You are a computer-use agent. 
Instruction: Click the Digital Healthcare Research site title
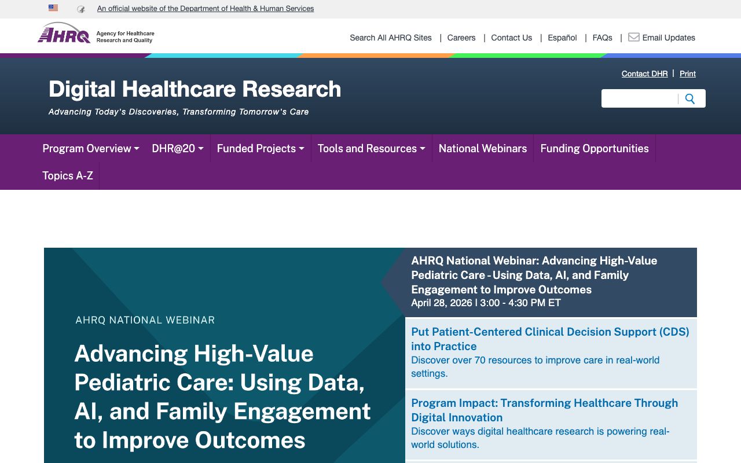coord(195,89)
